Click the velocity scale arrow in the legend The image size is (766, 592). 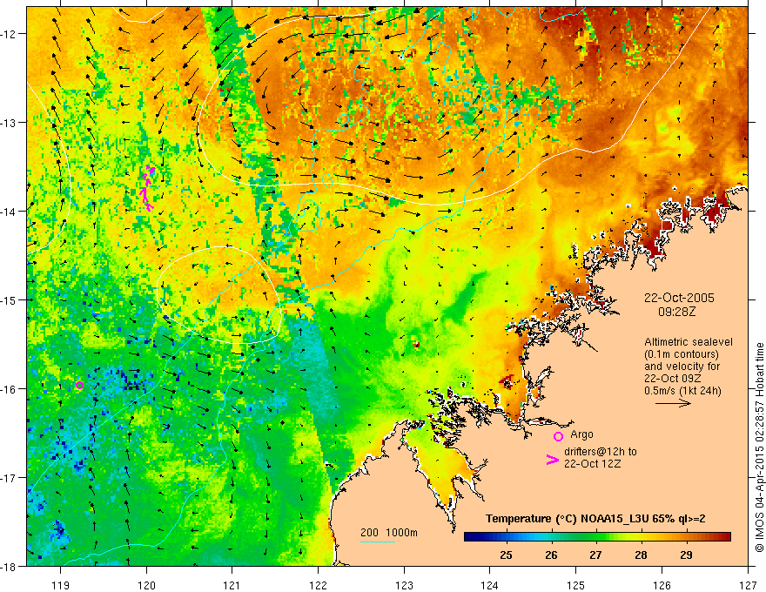point(673,403)
